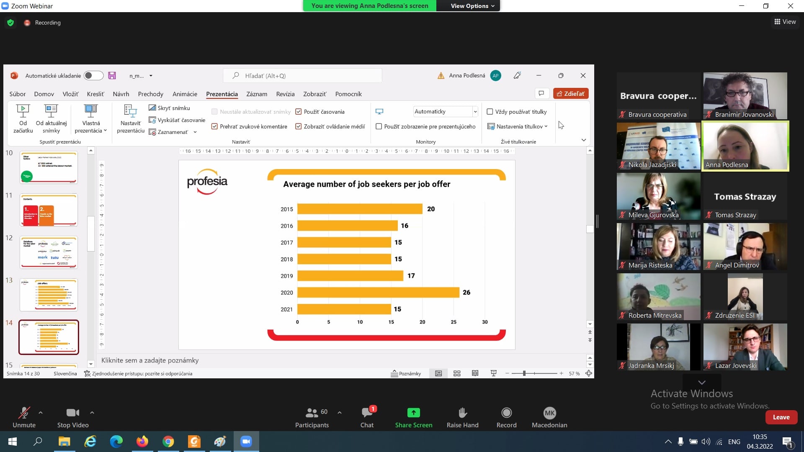
Task: Fit slide to window icon
Action: coord(589,373)
